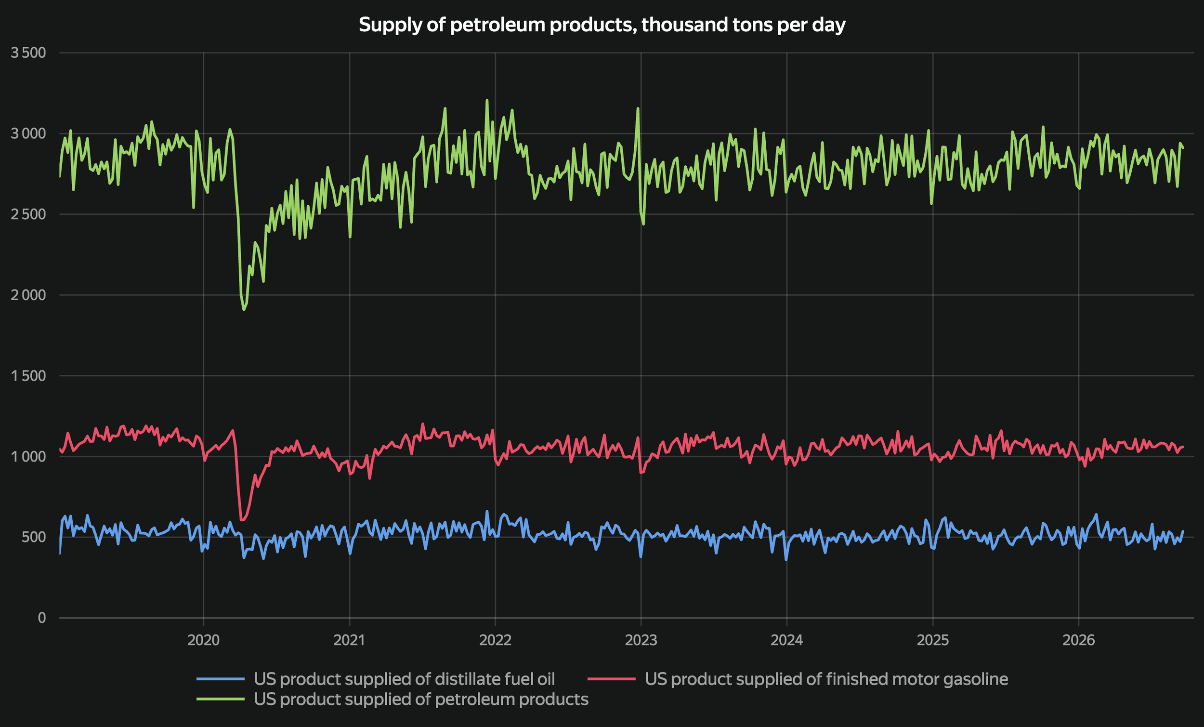Click the red motor gasoline legend line
Screen dimensions: 1204x727
(611, 679)
